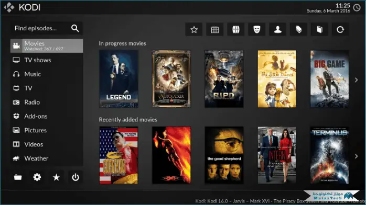Open the Music section
Image resolution: width=366 pixels, height=205 pixels.
click(x=47, y=74)
